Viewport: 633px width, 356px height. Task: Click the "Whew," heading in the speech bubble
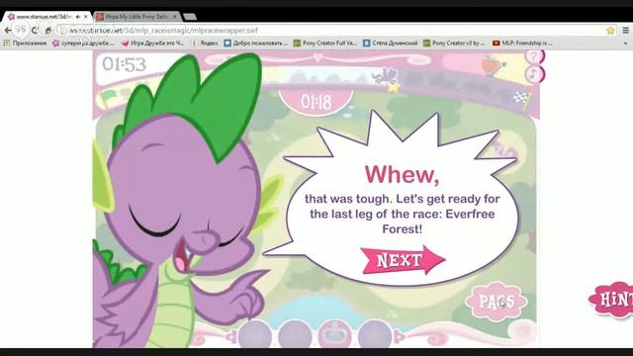point(403,174)
